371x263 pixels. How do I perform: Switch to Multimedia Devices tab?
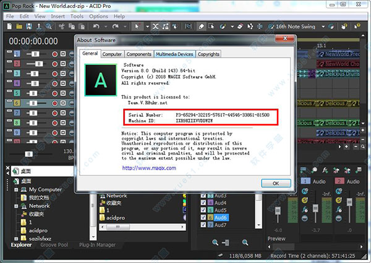click(x=174, y=54)
